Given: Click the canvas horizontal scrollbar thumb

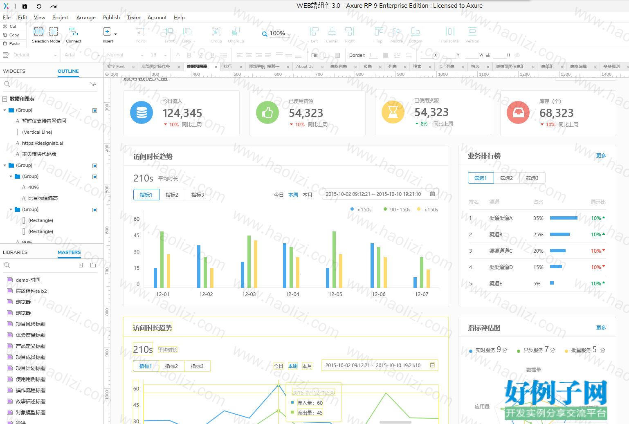Looking at the screenshot, I should click(x=395, y=422).
